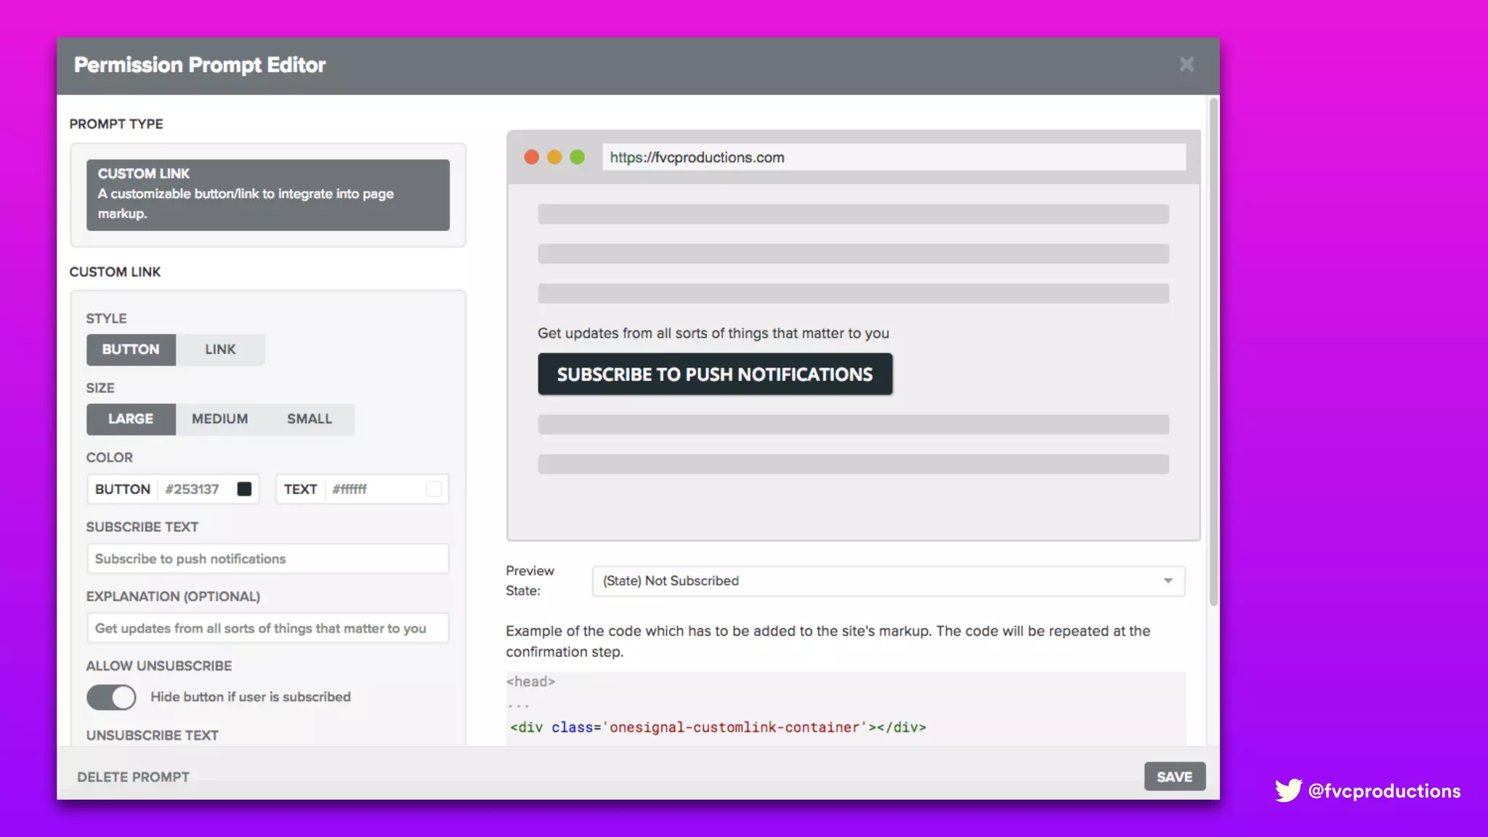Click the Subscribe to Push Notifications preview button
Viewport: 1488px width, 837px height.
coord(715,374)
